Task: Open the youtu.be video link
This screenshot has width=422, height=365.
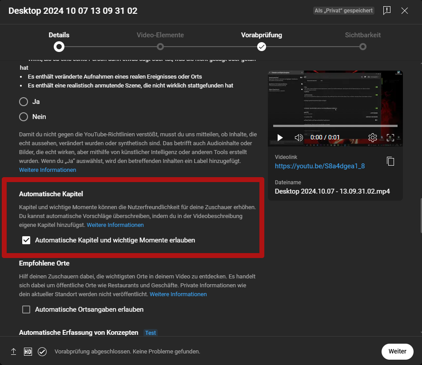Action: pos(320,166)
